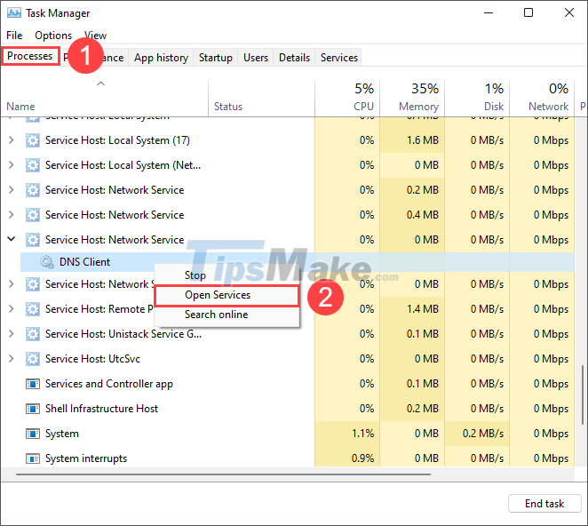Expand Service Host: Network Service using 0.2 MB
588x526 pixels.
pos(12,190)
